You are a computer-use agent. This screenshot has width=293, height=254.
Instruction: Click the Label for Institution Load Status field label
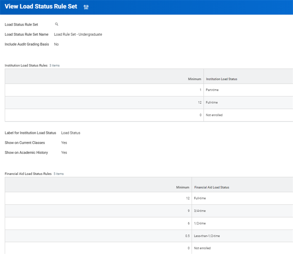tap(30, 133)
